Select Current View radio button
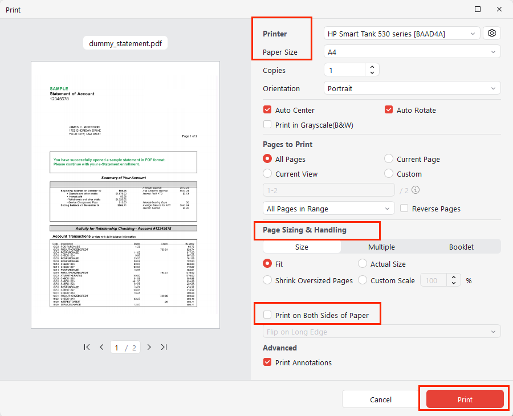Screen dimensions: 513x416 [267, 173]
